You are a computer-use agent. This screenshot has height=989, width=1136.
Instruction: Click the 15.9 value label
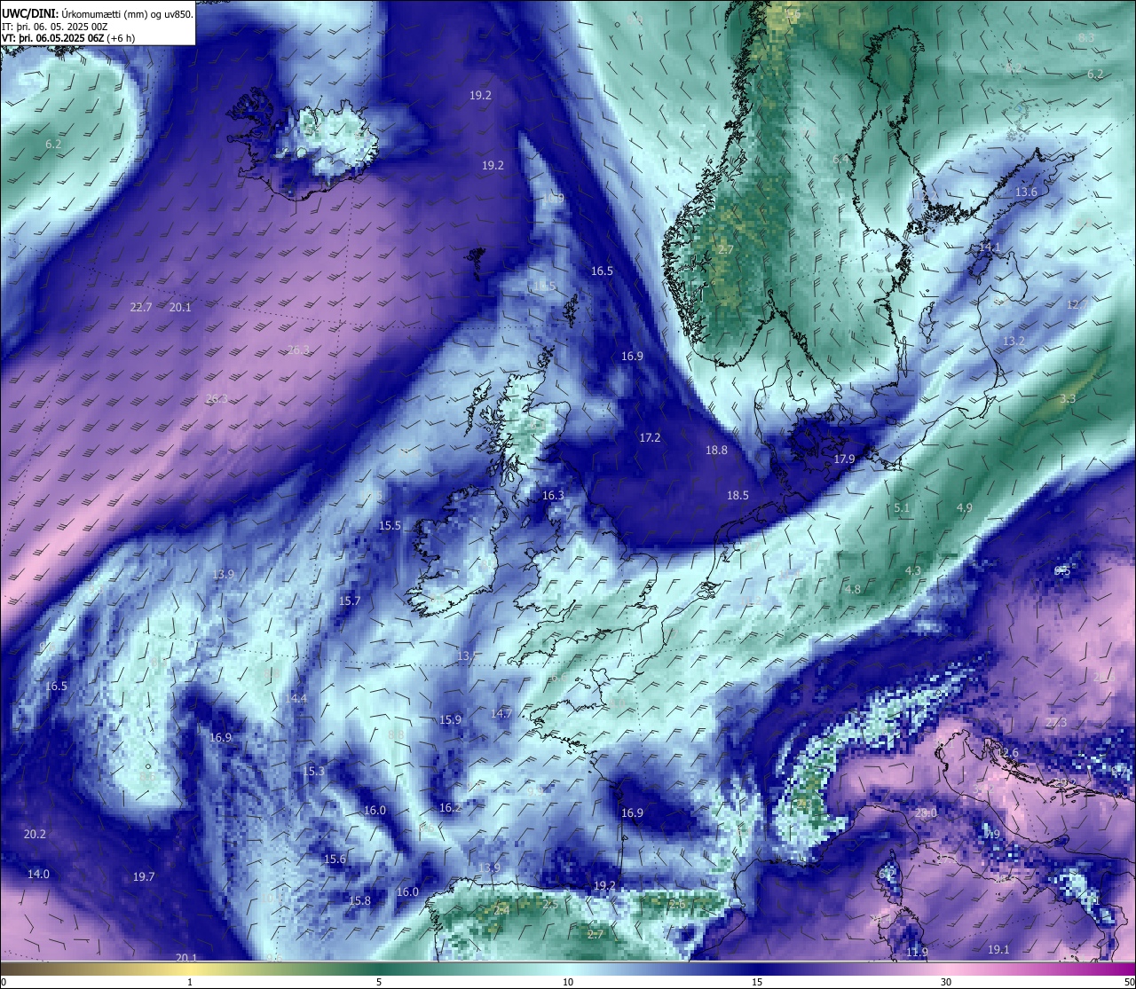point(451,719)
